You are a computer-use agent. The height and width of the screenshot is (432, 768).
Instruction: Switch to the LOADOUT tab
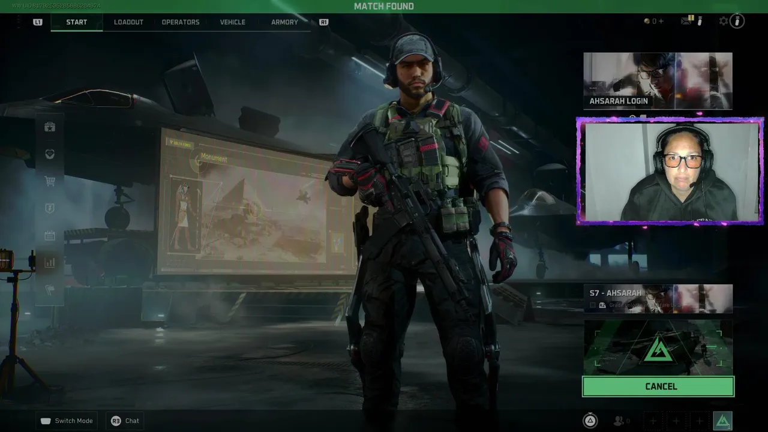(128, 22)
